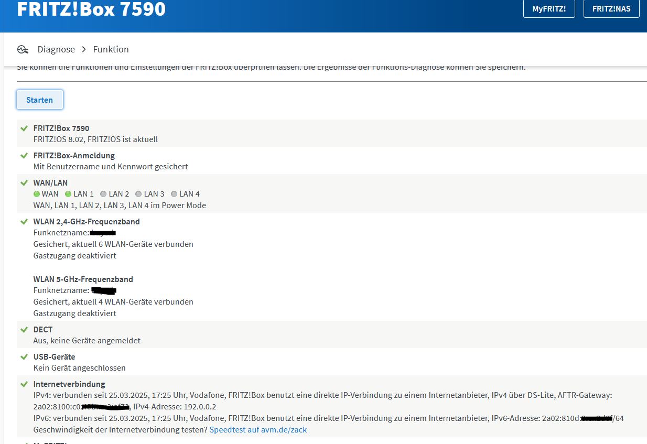Click the gray LAN 2 status LED
The image size is (647, 444).
pyautogui.click(x=103, y=194)
